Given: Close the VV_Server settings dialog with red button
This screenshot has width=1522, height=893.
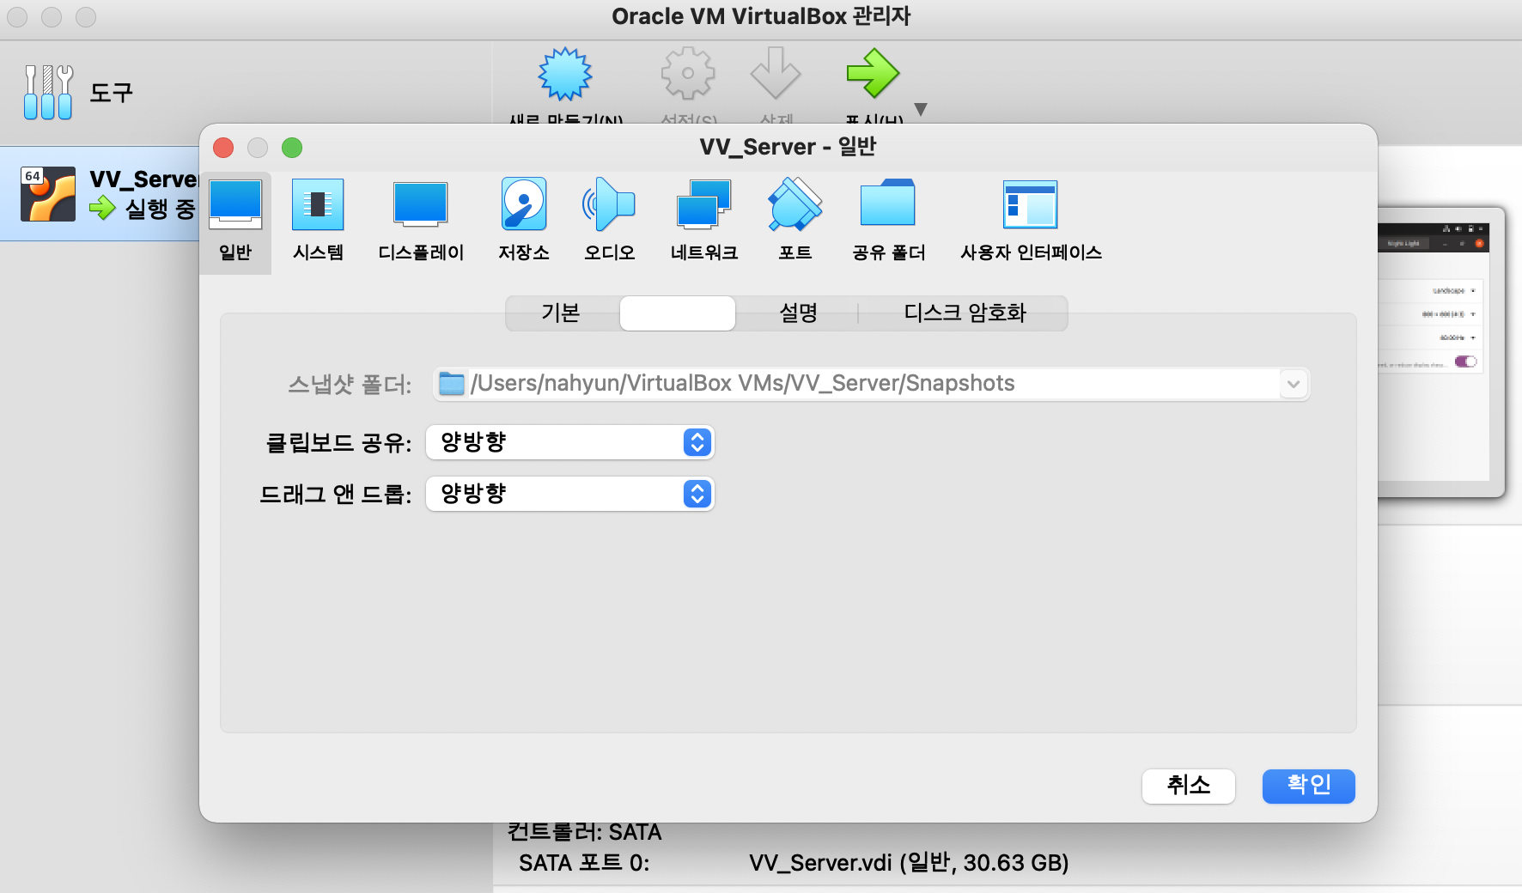Looking at the screenshot, I should 223,148.
